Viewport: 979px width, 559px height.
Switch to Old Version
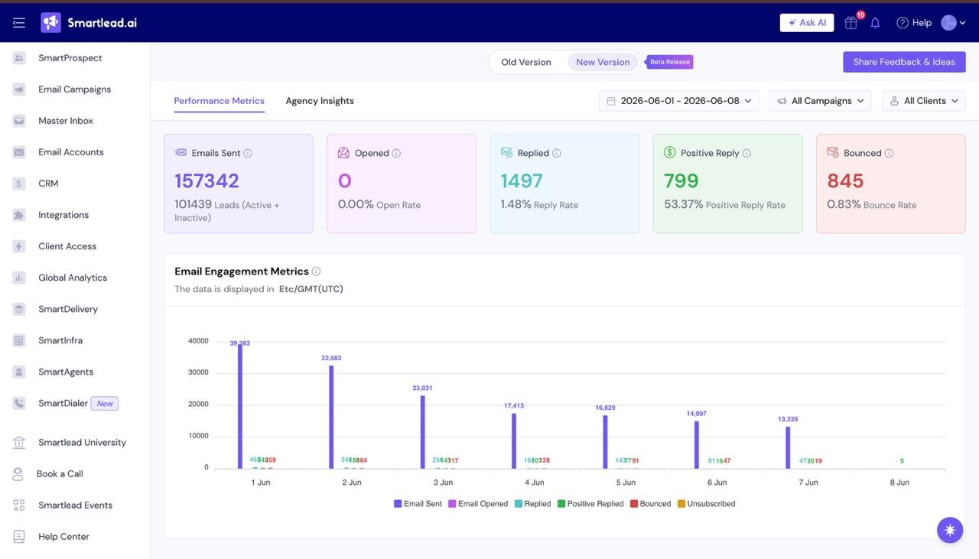click(526, 62)
